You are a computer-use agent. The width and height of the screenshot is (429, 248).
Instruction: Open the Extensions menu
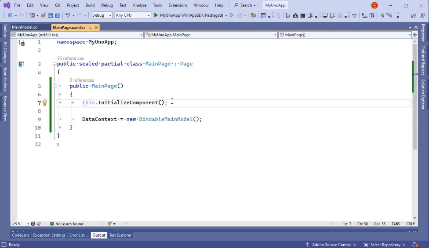point(178,5)
